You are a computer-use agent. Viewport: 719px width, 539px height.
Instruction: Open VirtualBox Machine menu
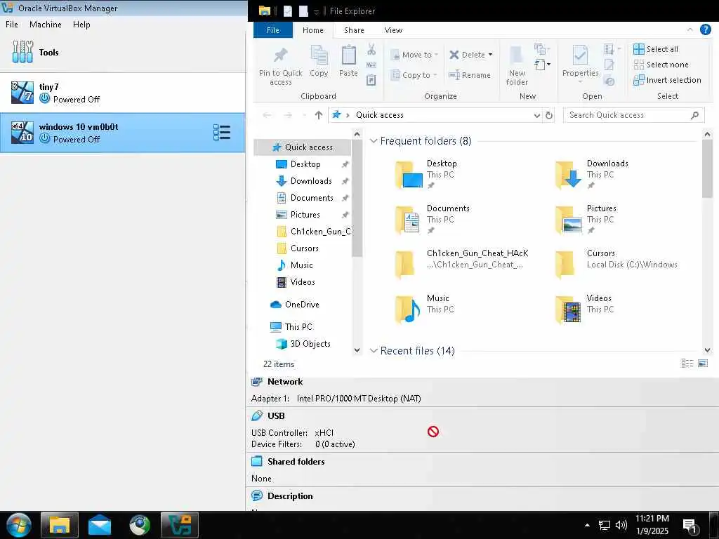coord(46,25)
